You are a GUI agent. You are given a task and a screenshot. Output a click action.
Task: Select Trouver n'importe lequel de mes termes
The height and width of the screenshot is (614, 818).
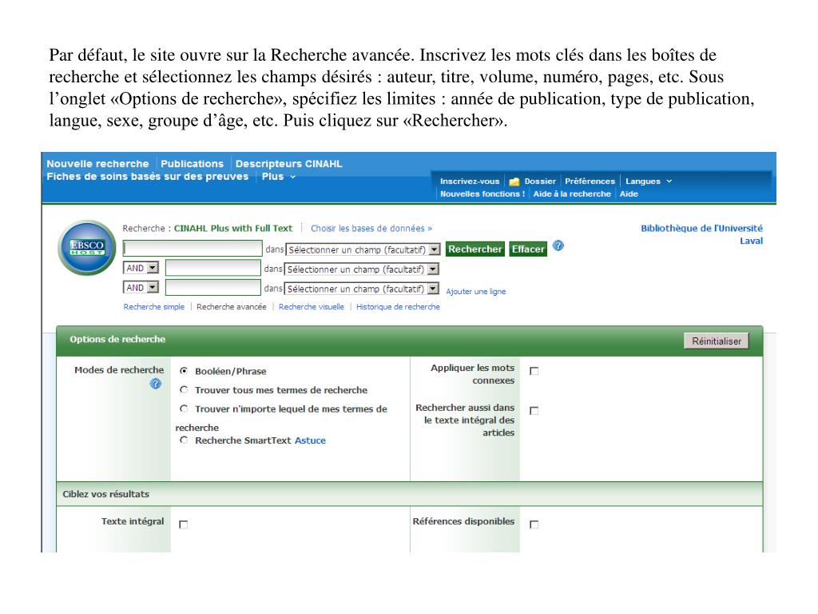tap(184, 409)
